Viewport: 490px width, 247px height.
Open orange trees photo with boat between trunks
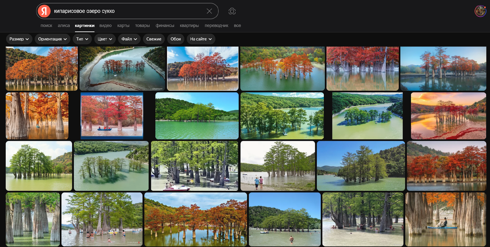[x=37, y=116]
